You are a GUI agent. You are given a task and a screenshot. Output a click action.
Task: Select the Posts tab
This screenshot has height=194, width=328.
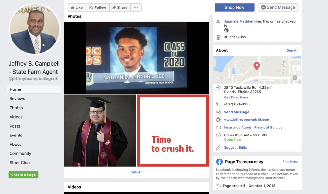click(15, 126)
